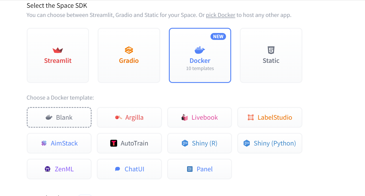Viewport: 365px width, 196px height.
Task: Choose the Shiny (Python) template
Action: pos(270,143)
